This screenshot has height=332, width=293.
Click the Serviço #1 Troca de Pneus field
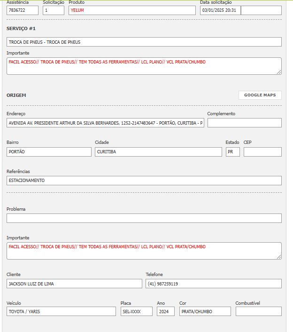coord(144,42)
